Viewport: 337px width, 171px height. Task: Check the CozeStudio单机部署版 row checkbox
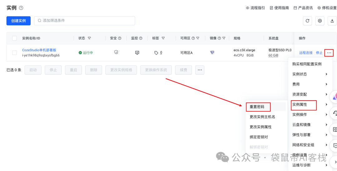[14, 53]
